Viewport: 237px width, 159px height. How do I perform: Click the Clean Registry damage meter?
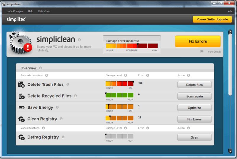click(119, 118)
